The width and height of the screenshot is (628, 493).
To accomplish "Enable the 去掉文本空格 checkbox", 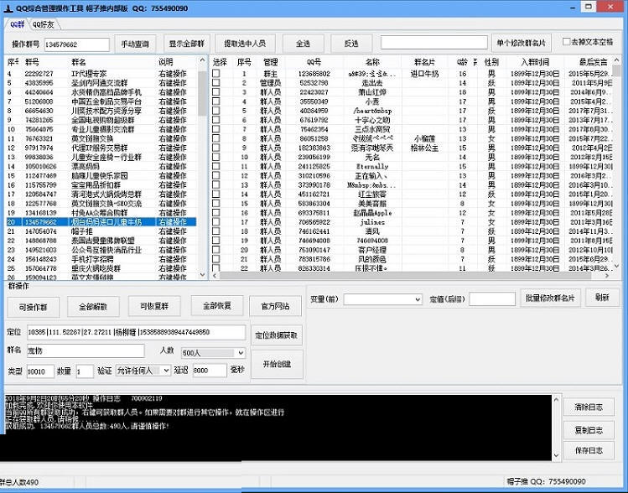I will tap(566, 42).
